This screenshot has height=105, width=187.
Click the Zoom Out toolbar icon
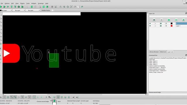point(68,7)
